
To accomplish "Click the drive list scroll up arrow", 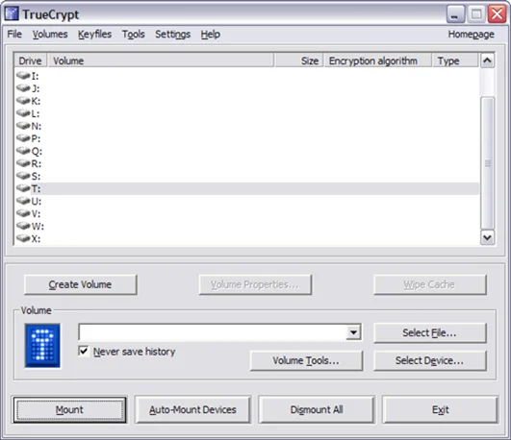I will [487, 61].
